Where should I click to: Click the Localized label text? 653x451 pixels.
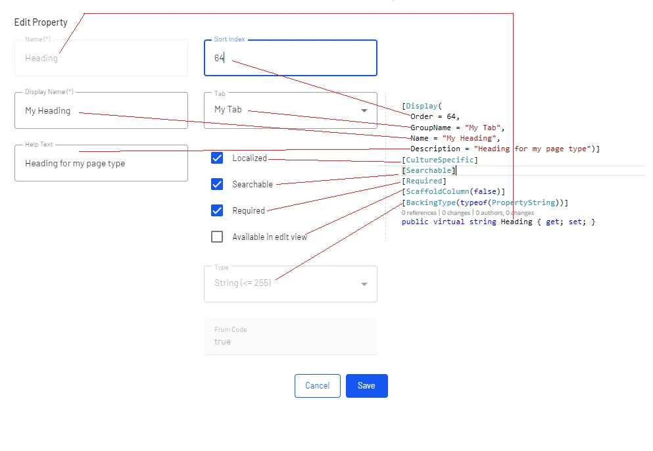pos(249,158)
